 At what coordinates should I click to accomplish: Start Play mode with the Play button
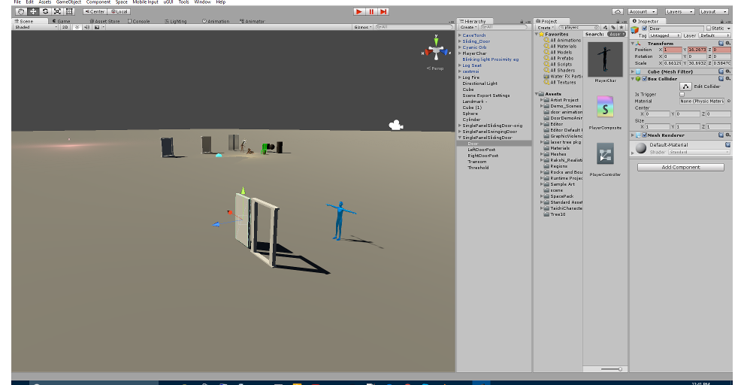[359, 11]
